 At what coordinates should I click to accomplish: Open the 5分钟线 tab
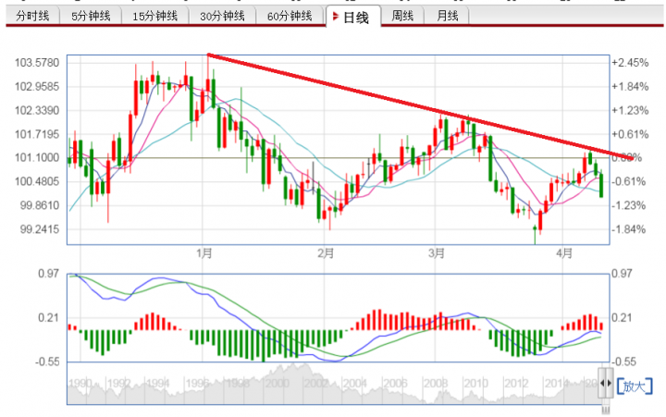coord(91,16)
